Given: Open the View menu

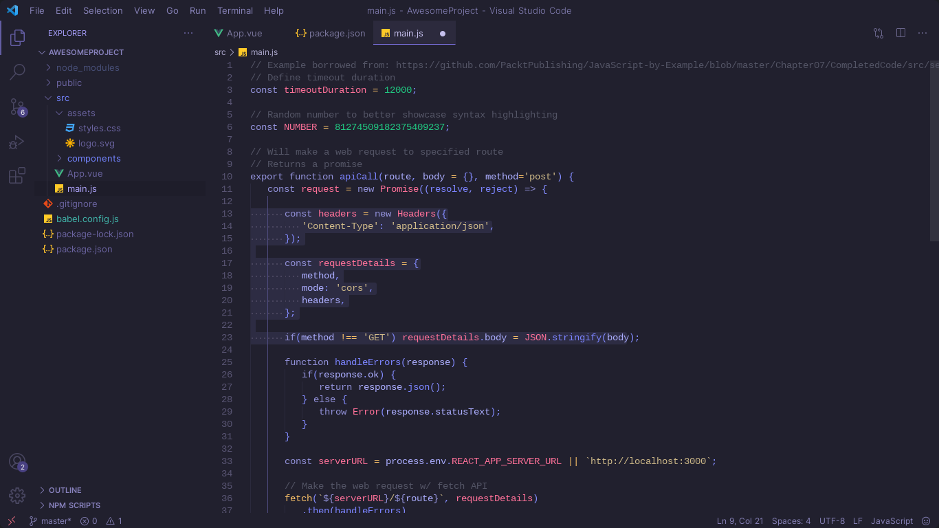Looking at the screenshot, I should [x=144, y=10].
